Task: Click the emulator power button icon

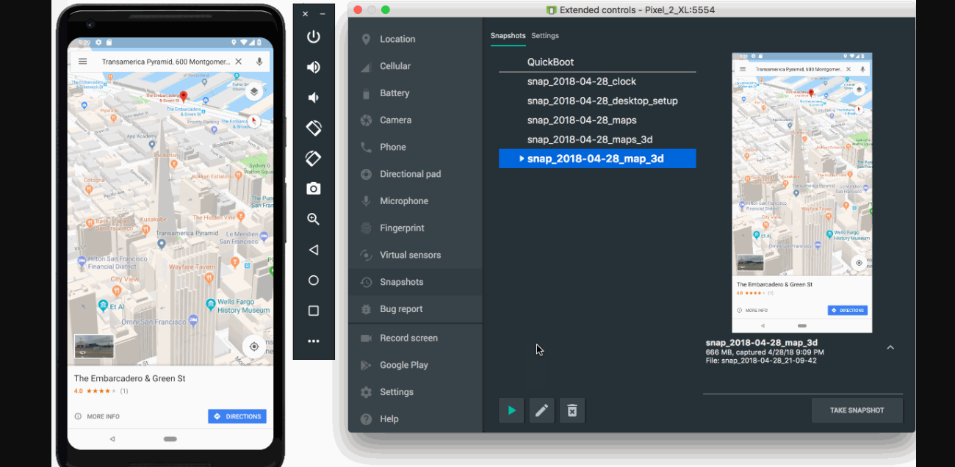Action: click(x=314, y=37)
